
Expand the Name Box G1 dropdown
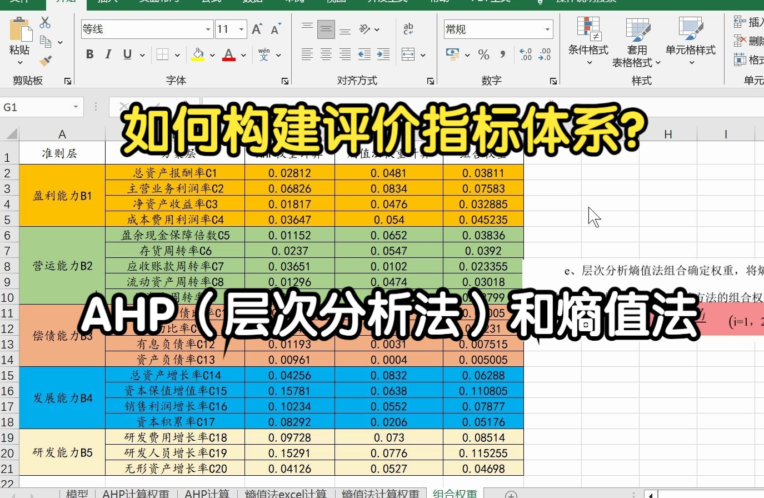click(x=76, y=107)
